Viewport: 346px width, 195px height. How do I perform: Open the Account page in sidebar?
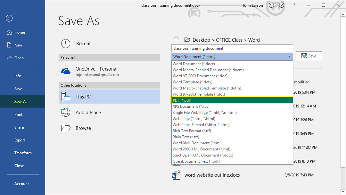[x=21, y=184]
